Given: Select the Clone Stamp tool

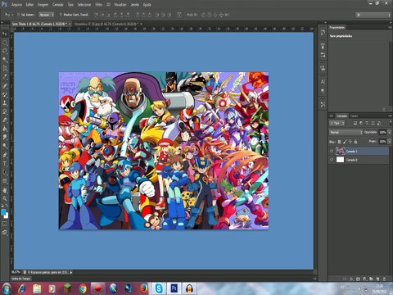Looking at the screenshot, I should (x=5, y=103).
